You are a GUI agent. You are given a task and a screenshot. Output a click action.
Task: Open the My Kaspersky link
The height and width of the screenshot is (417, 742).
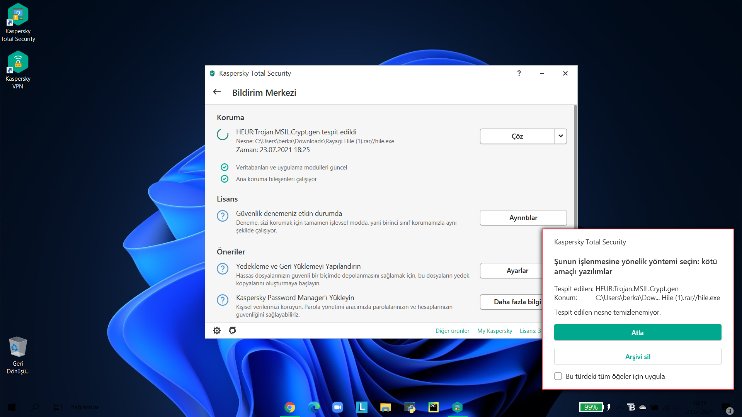[x=495, y=331]
